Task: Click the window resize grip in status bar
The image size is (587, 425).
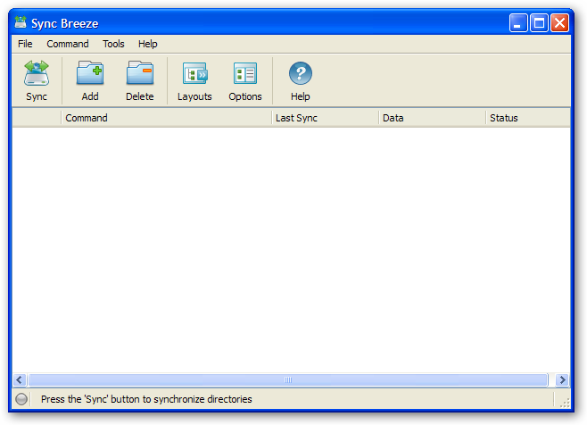Action: click(x=565, y=402)
